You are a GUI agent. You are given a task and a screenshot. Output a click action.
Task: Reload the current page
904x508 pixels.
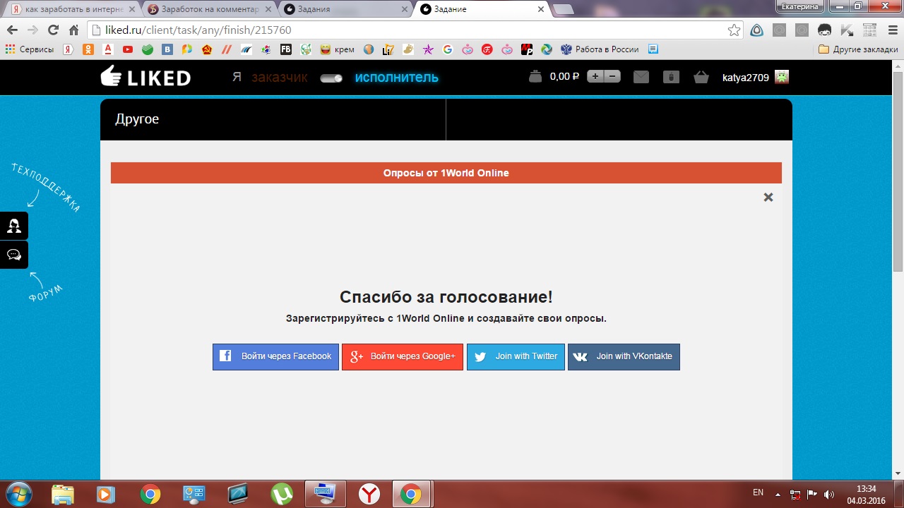(53, 30)
